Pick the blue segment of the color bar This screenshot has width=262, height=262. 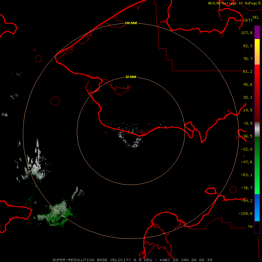point(257,208)
